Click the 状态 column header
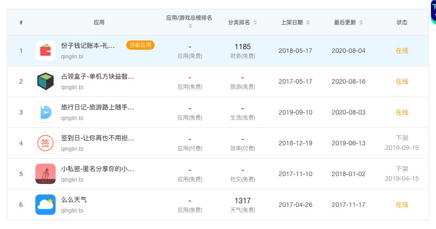The height and width of the screenshot is (229, 436). [x=402, y=23]
